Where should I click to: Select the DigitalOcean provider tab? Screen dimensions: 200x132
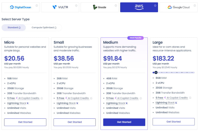(21, 7)
